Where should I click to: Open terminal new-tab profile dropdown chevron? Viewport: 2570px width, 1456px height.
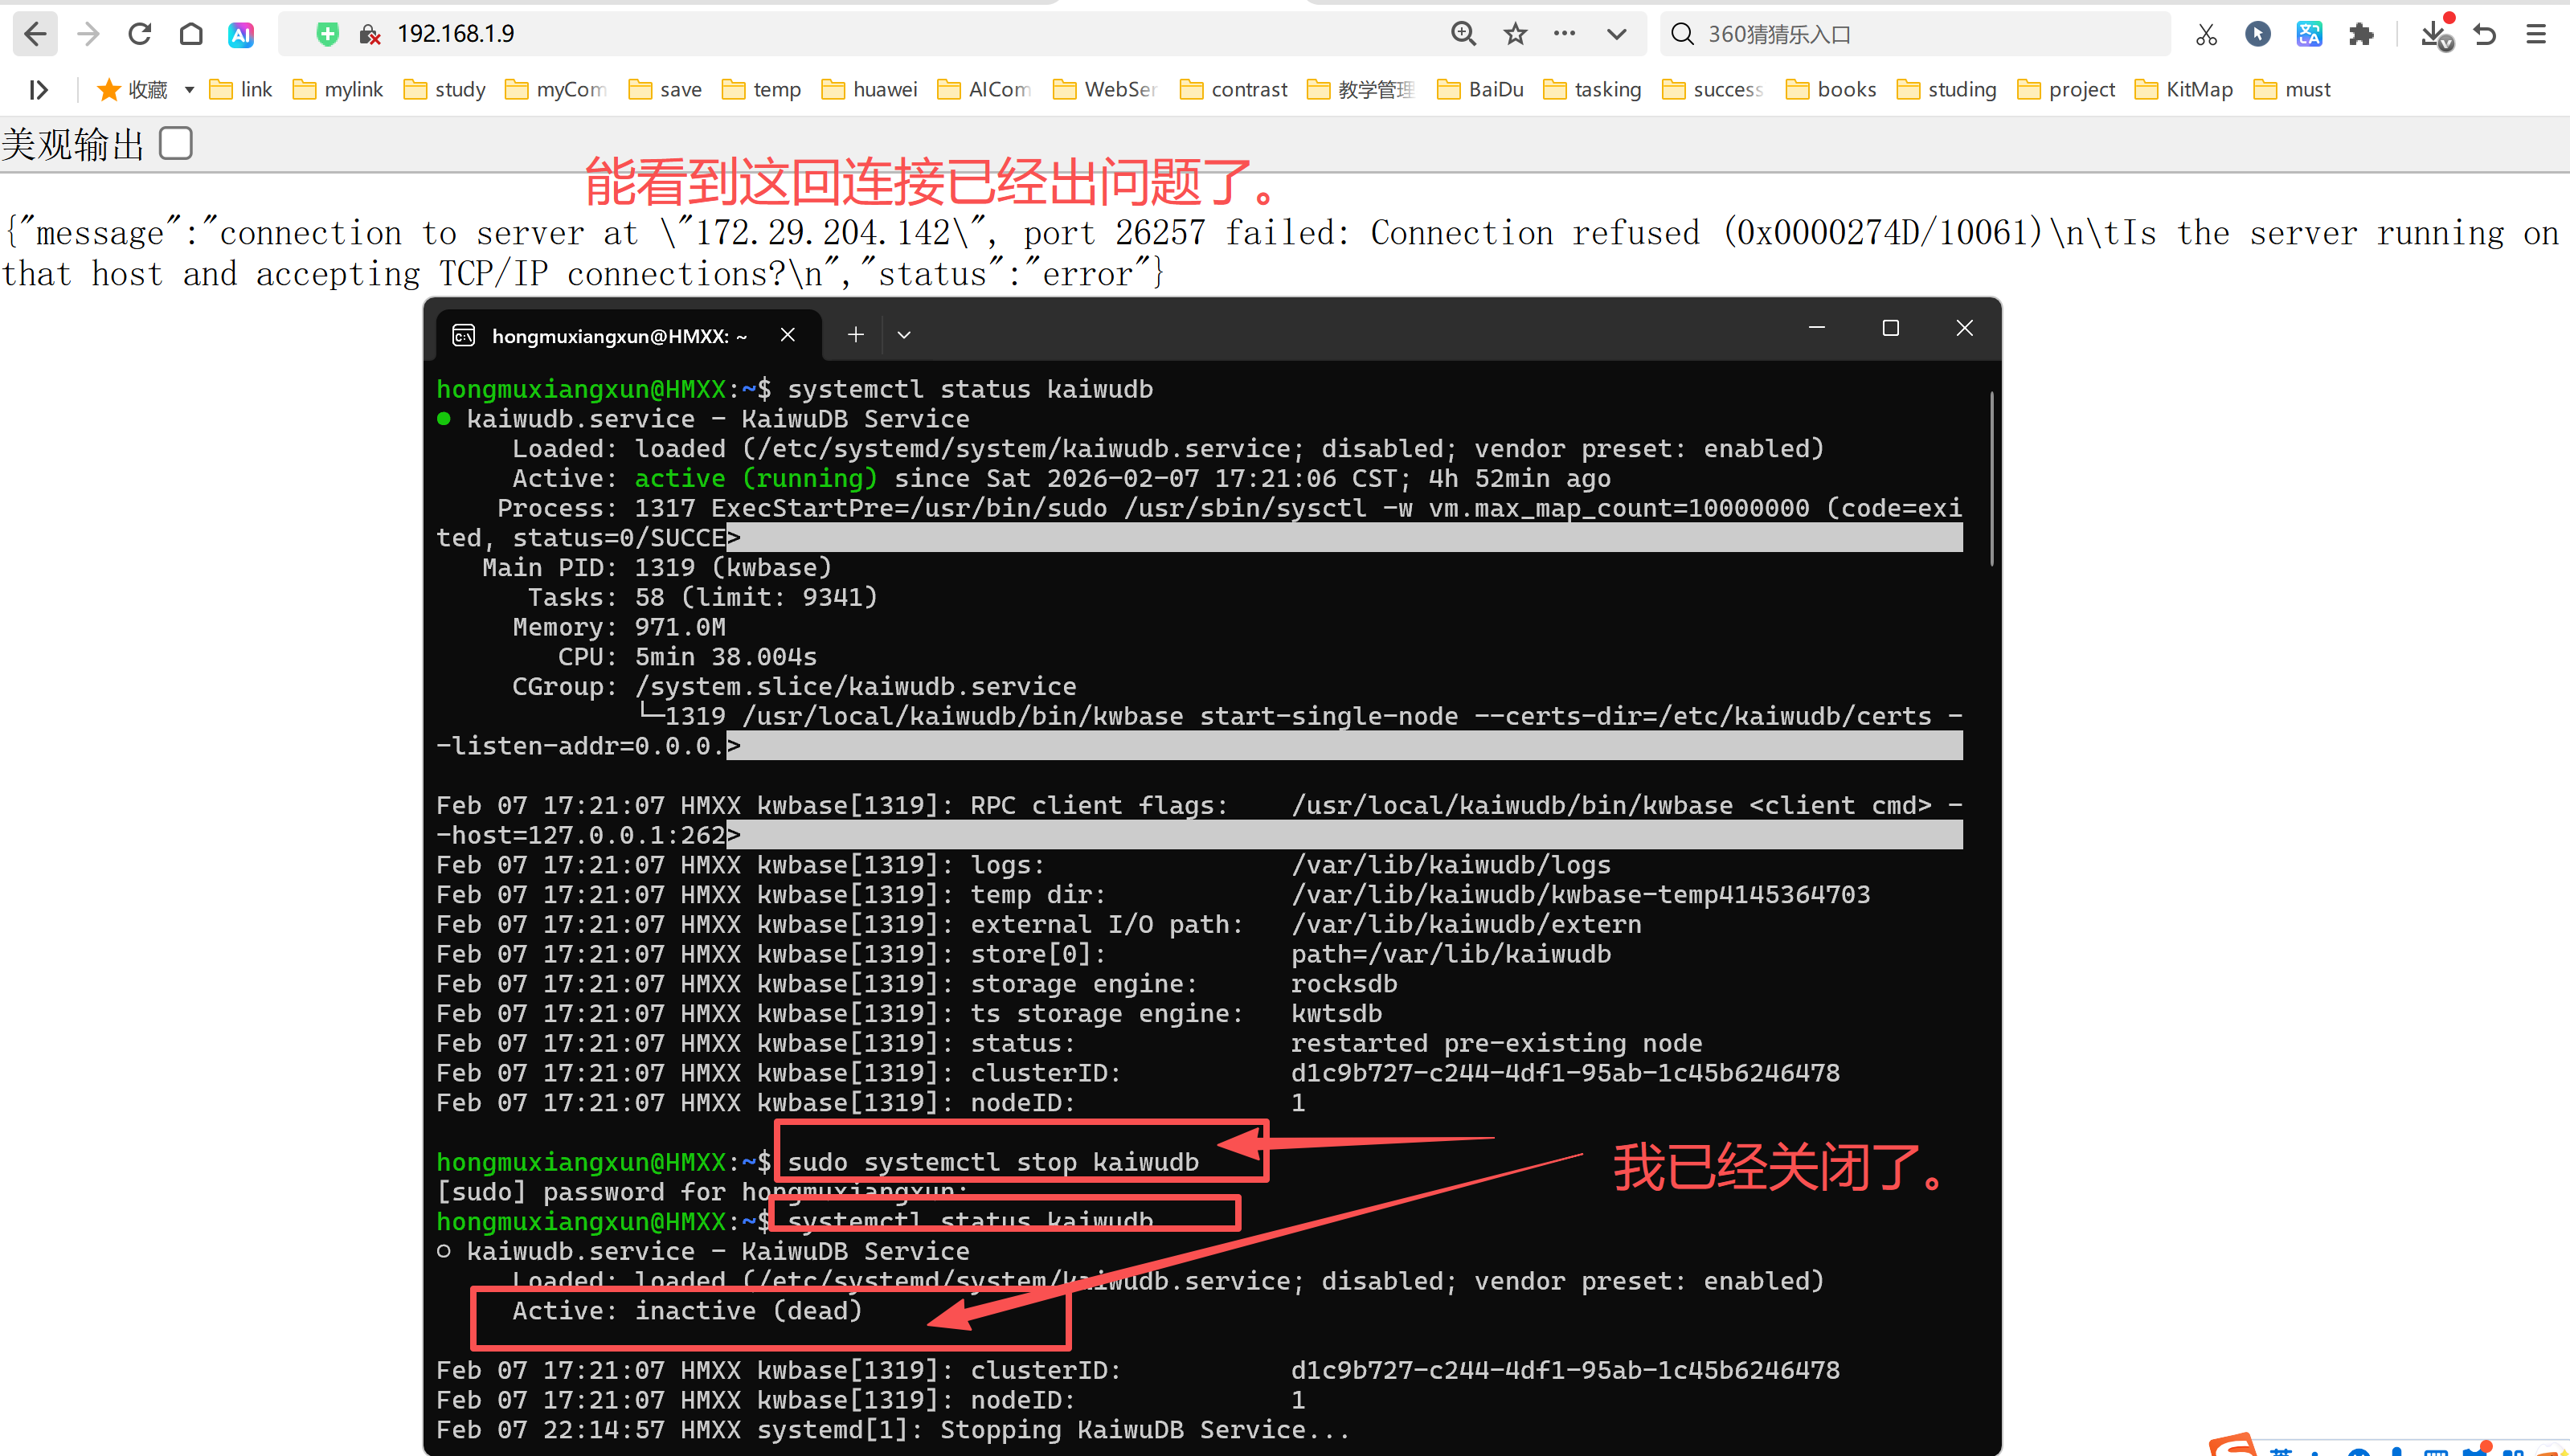904,335
